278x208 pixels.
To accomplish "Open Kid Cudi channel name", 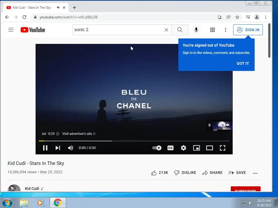I will pos(32,188).
